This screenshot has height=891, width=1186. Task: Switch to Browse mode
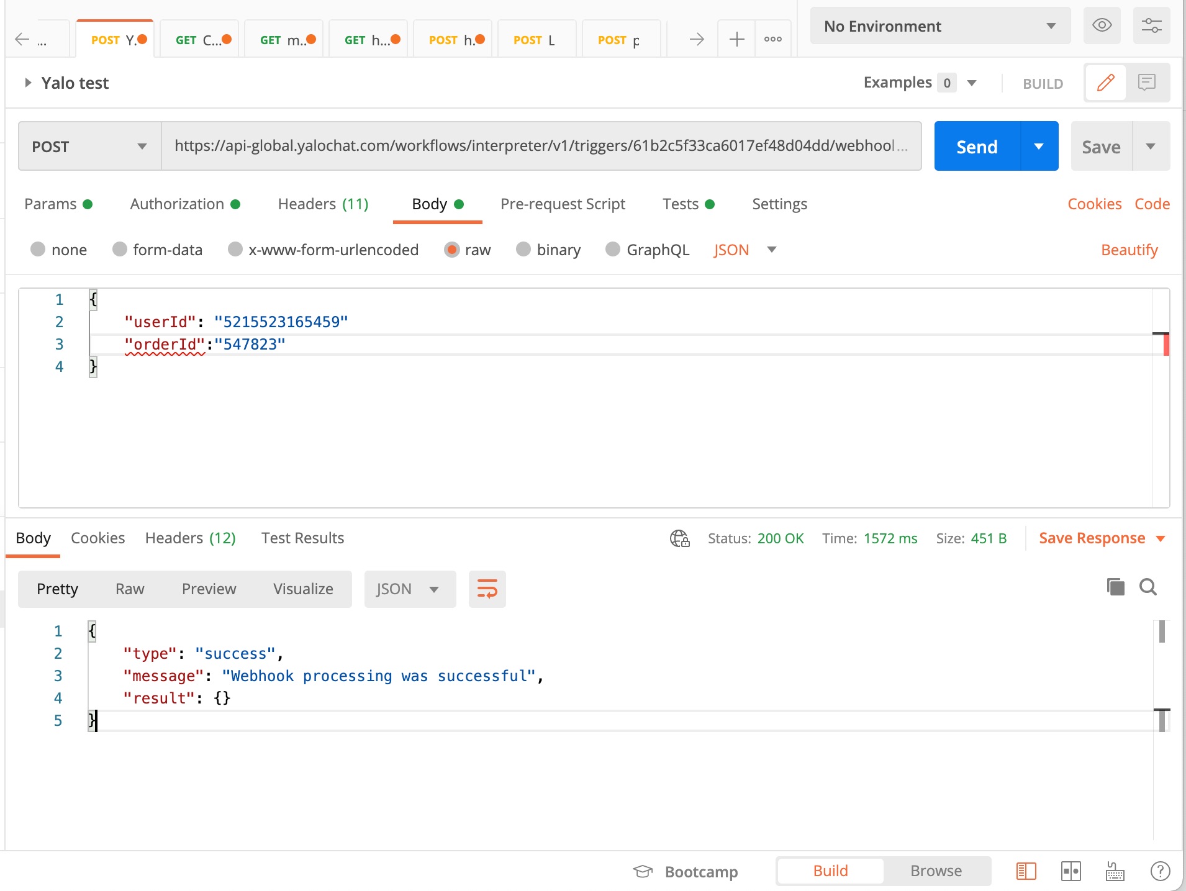pos(936,871)
